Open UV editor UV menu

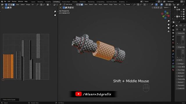coord(33,5)
